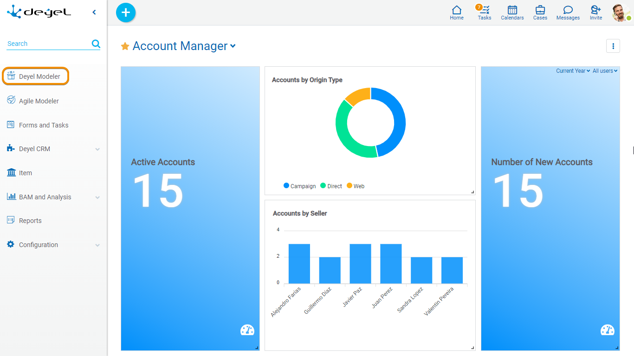Click the search magnifier icon
The width and height of the screenshot is (634, 356).
click(x=96, y=44)
